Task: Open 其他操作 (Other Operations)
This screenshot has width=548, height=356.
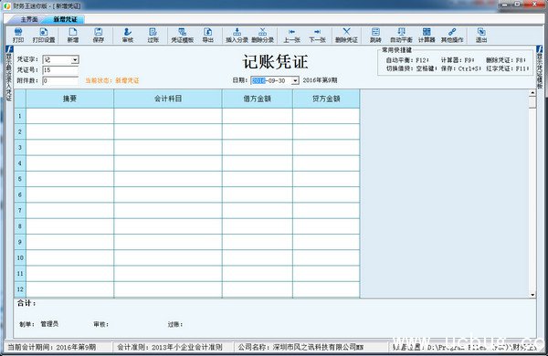Action: pyautogui.click(x=452, y=36)
